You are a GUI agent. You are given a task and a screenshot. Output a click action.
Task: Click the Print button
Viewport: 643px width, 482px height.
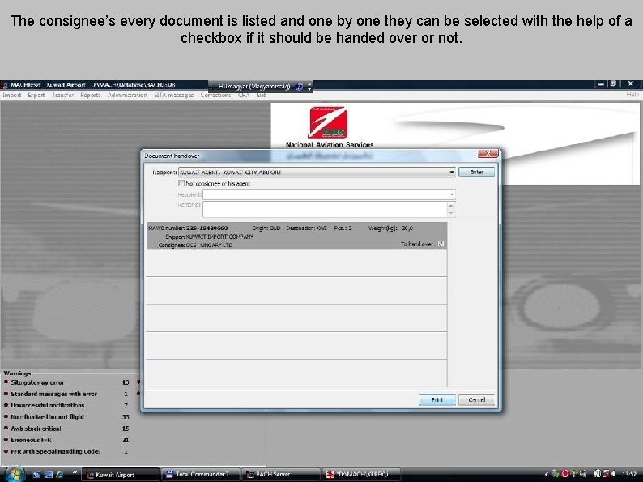click(x=437, y=399)
